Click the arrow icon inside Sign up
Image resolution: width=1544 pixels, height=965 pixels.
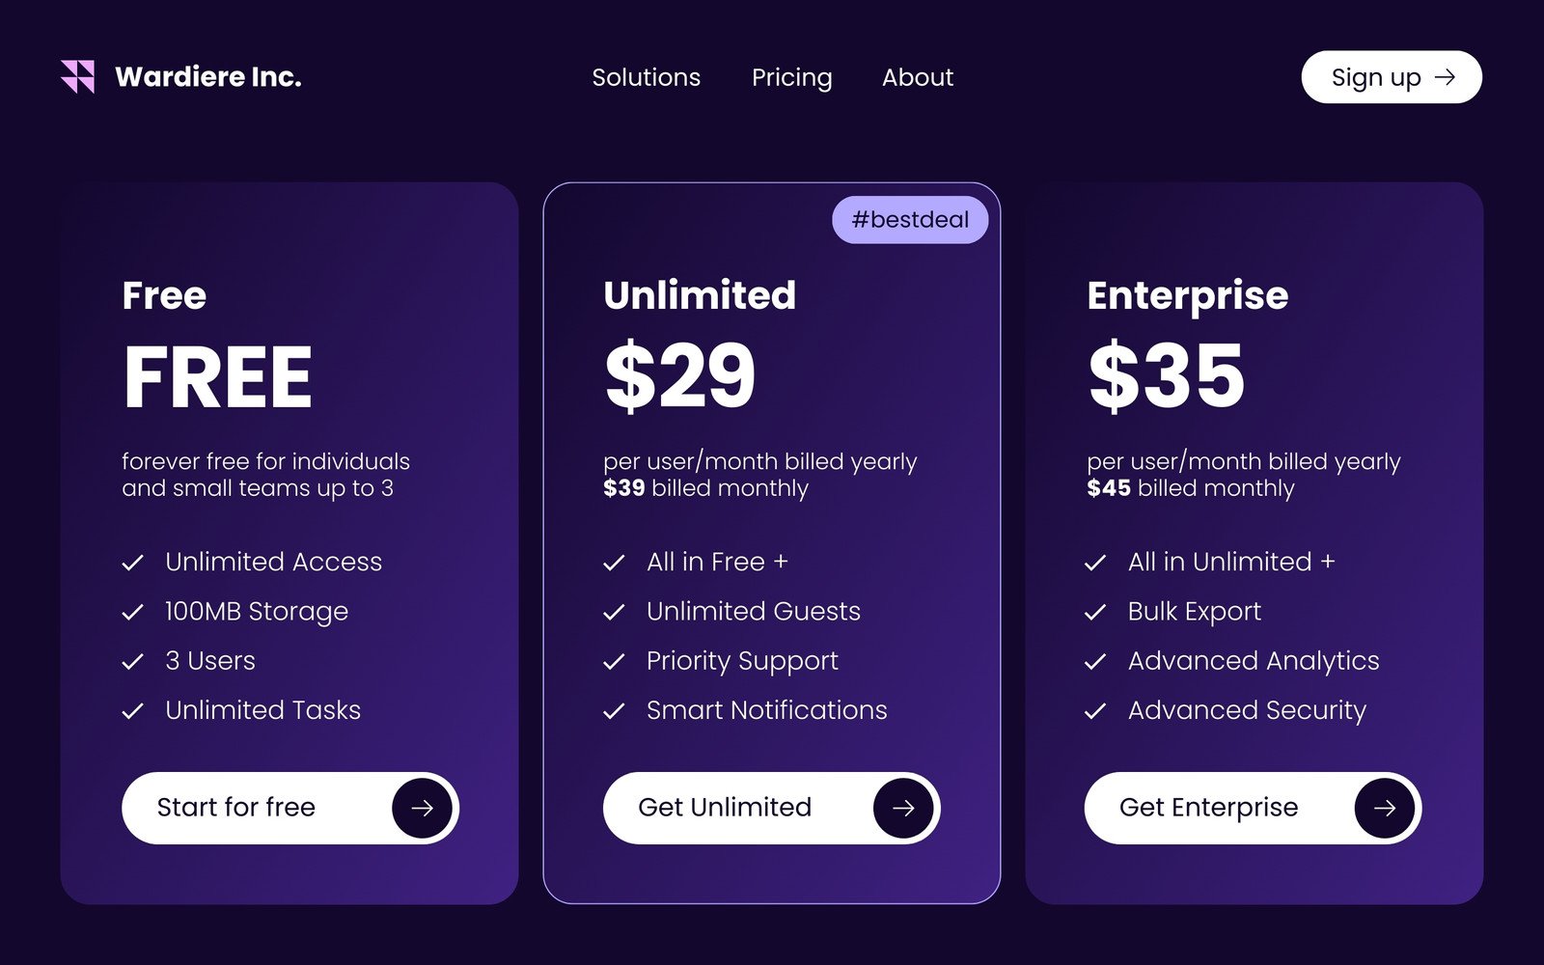click(1447, 77)
